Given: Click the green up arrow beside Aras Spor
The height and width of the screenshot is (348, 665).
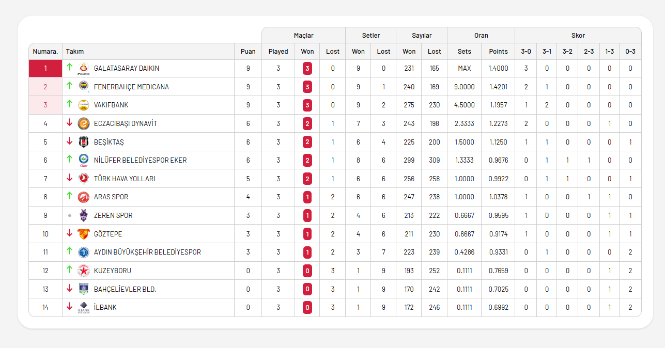Looking at the screenshot, I should click(x=70, y=196).
